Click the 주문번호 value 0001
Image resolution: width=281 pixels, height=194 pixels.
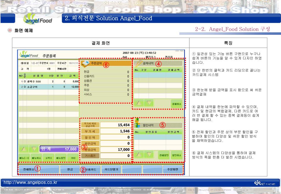point(52,63)
